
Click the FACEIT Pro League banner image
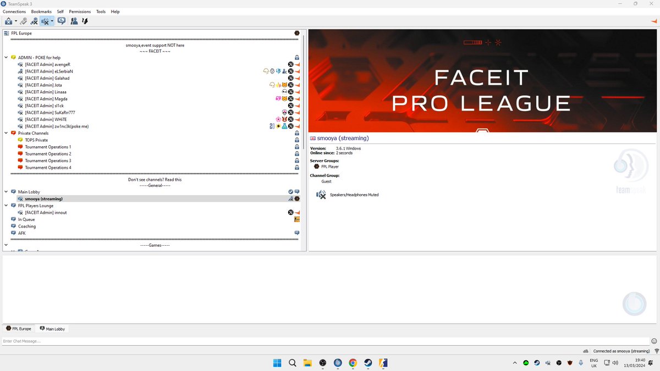(x=483, y=80)
